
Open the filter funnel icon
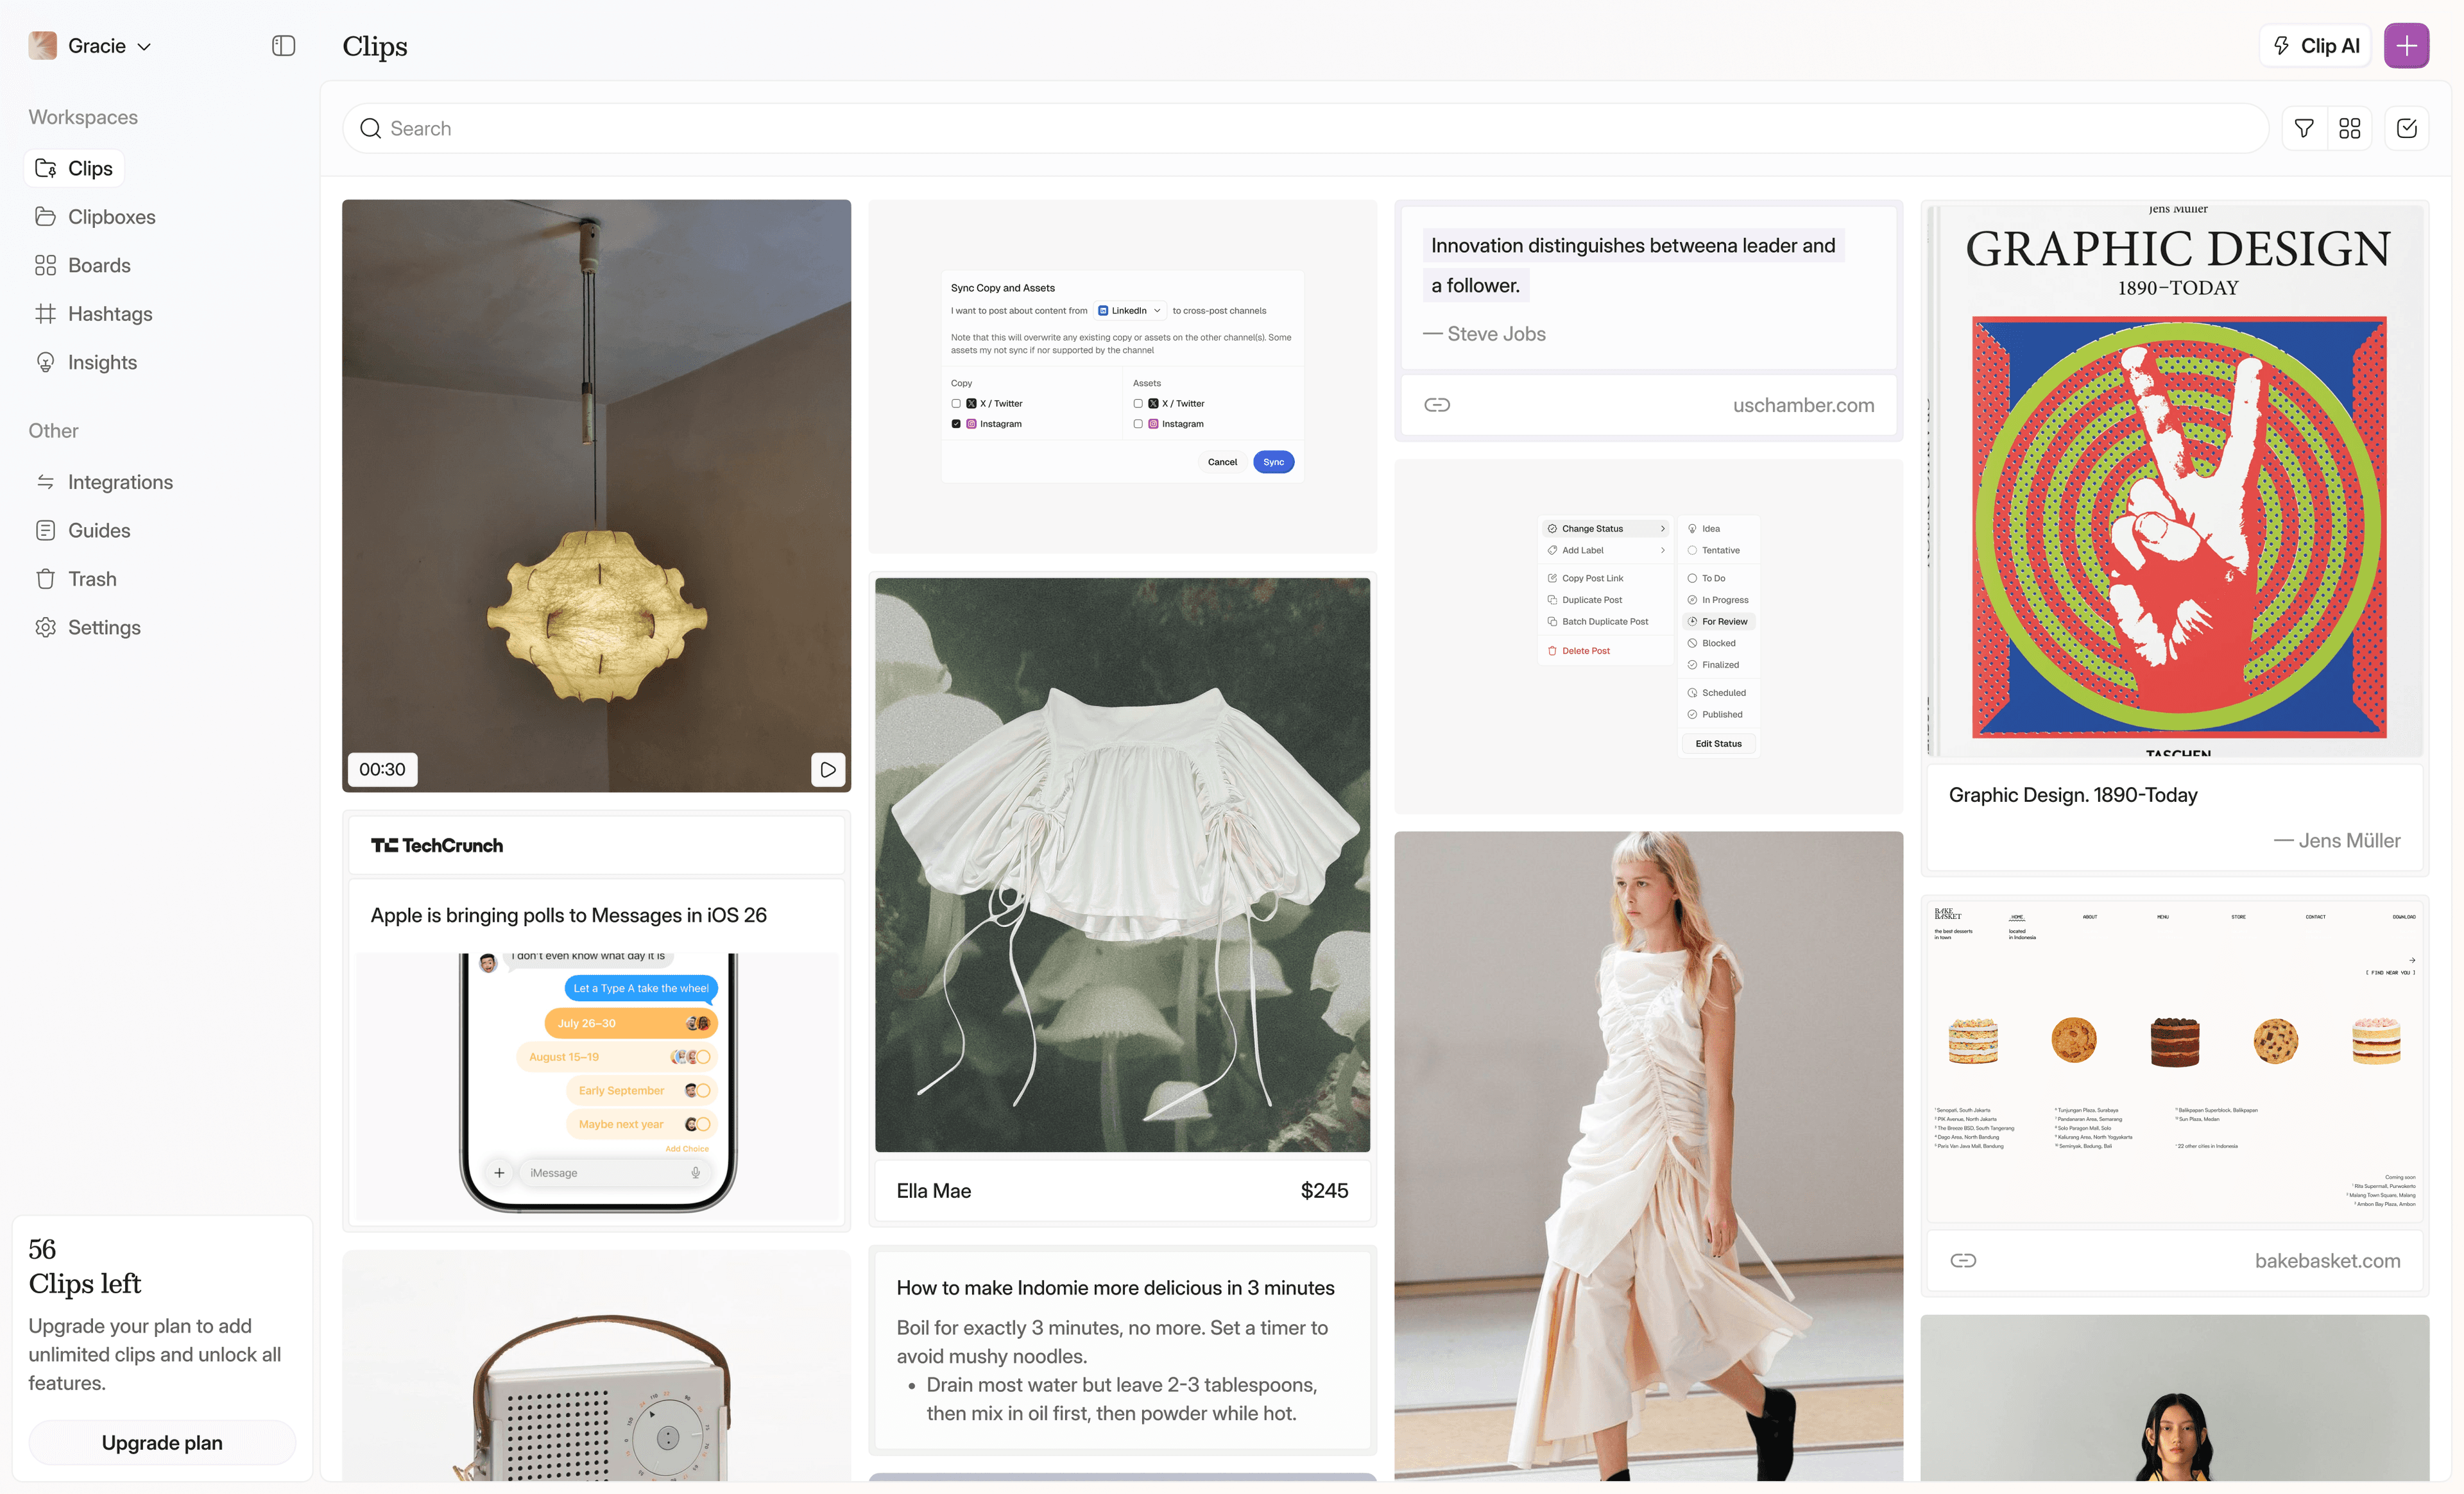pos(2303,128)
